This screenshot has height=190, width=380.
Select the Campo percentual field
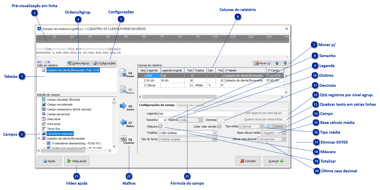coord(58,114)
